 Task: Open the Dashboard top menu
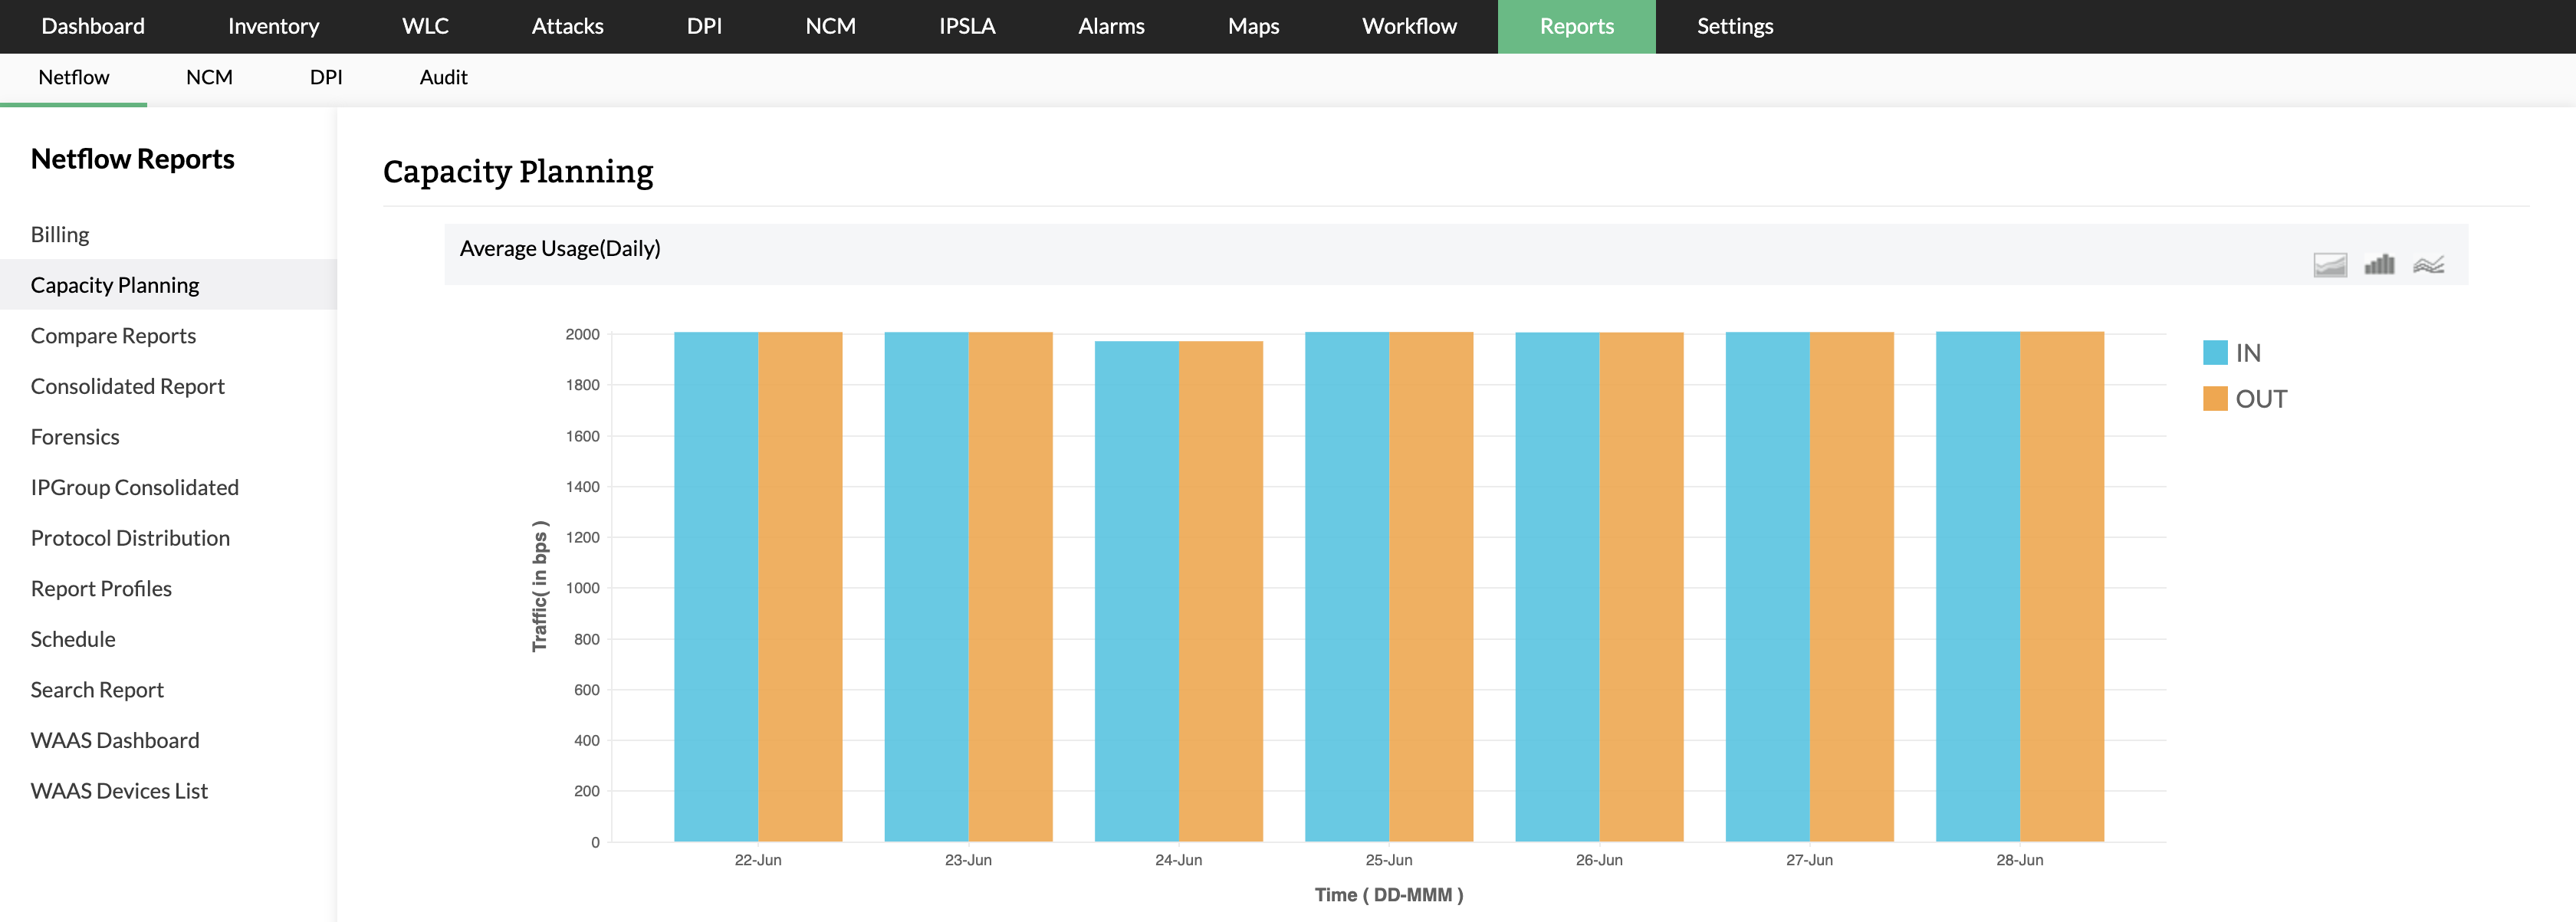click(x=93, y=26)
